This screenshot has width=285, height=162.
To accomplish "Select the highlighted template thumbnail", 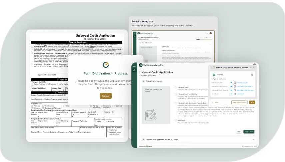I will click(x=173, y=47).
